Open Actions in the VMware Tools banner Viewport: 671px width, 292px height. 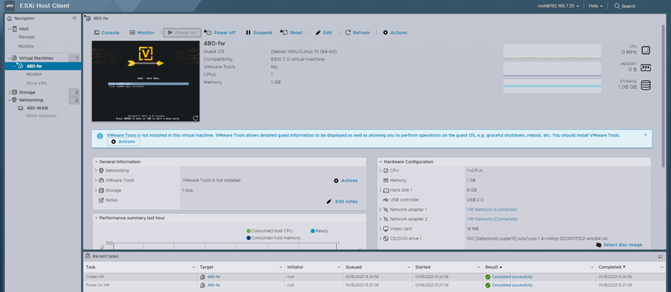(123, 142)
